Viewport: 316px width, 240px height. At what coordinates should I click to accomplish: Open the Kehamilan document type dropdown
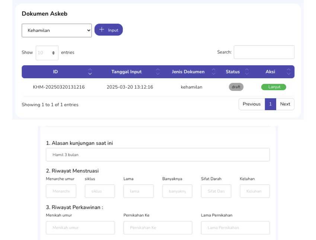(57, 30)
